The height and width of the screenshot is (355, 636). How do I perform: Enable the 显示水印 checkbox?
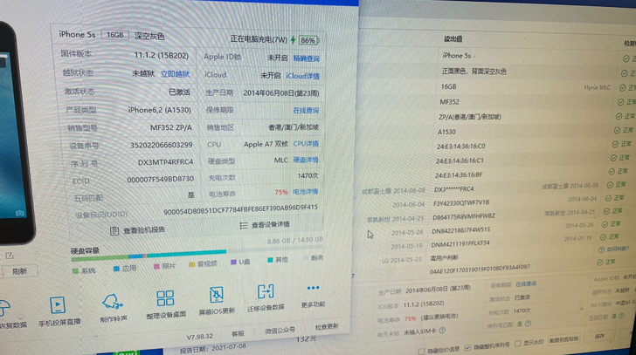point(517,344)
